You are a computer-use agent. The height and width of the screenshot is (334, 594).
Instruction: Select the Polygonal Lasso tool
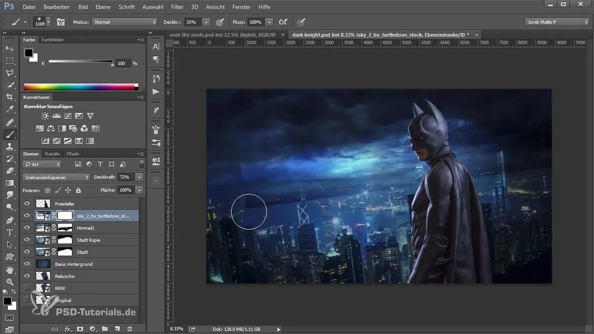point(9,73)
